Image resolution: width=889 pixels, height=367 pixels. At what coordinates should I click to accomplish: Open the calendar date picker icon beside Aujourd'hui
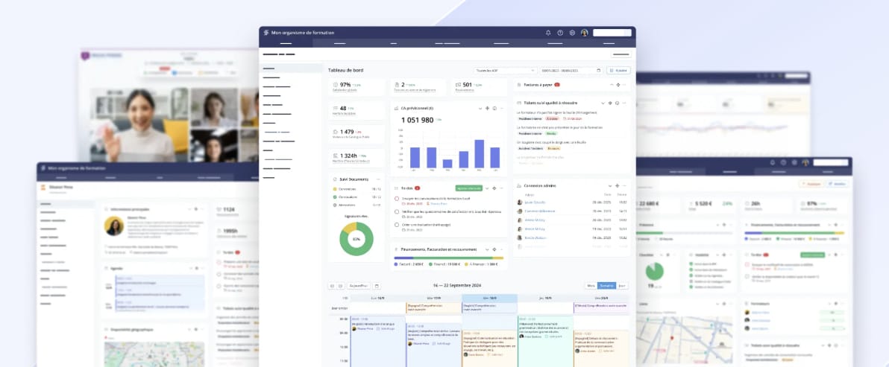[377, 286]
